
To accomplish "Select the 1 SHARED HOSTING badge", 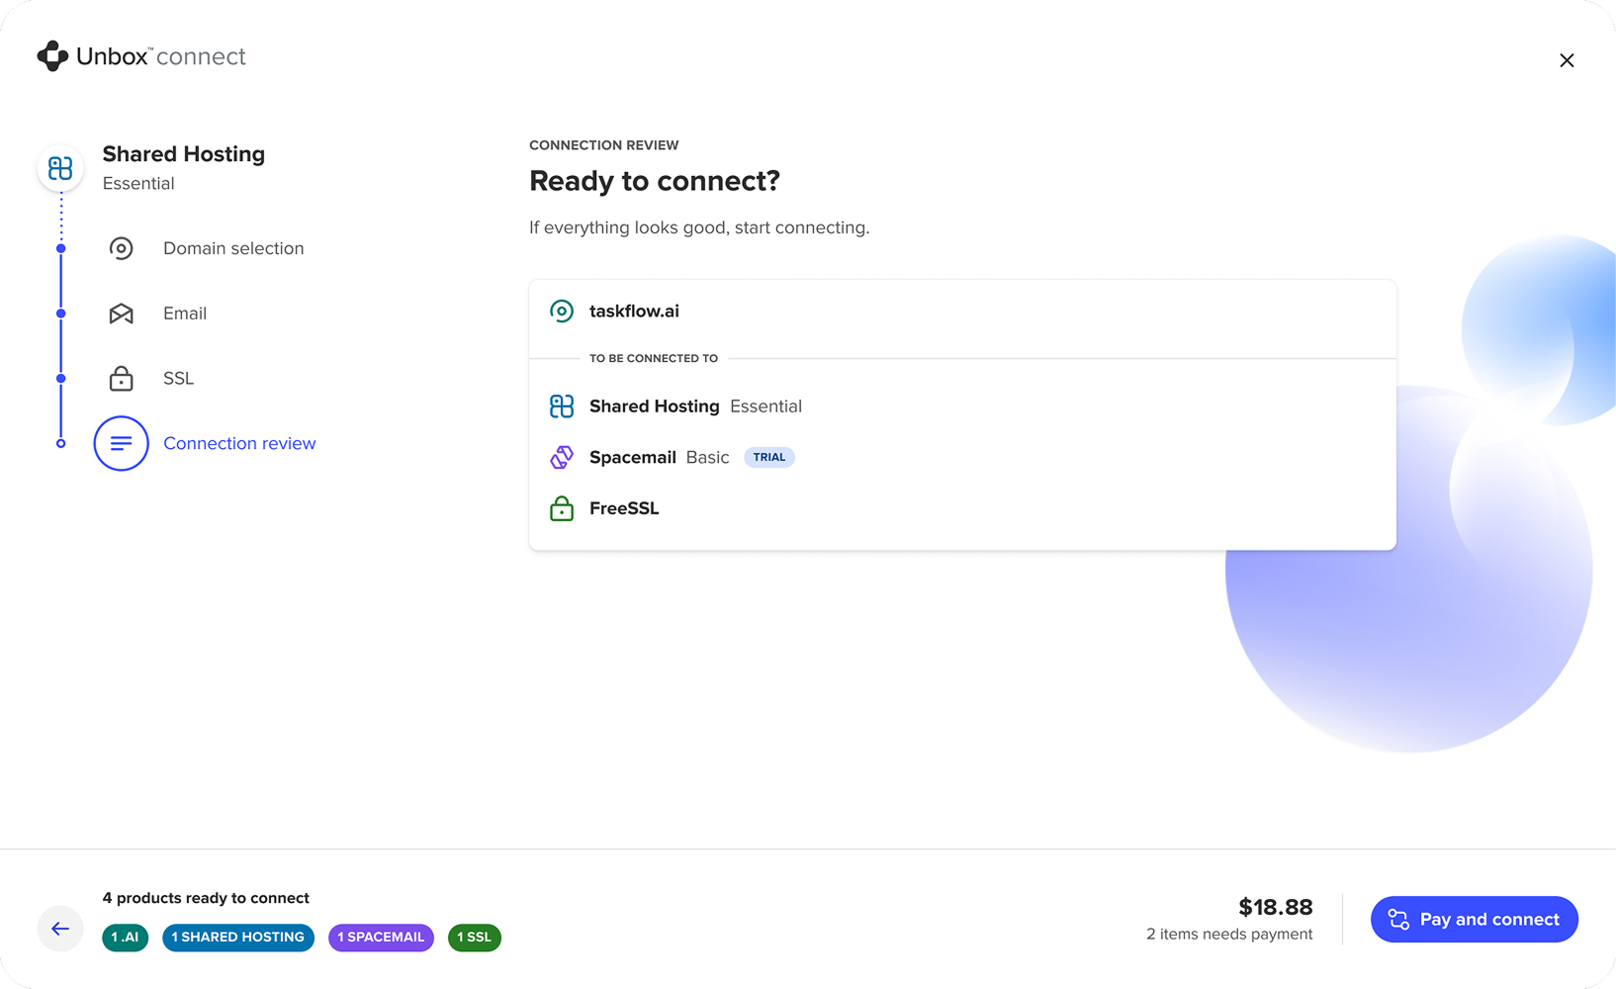I will click(238, 937).
